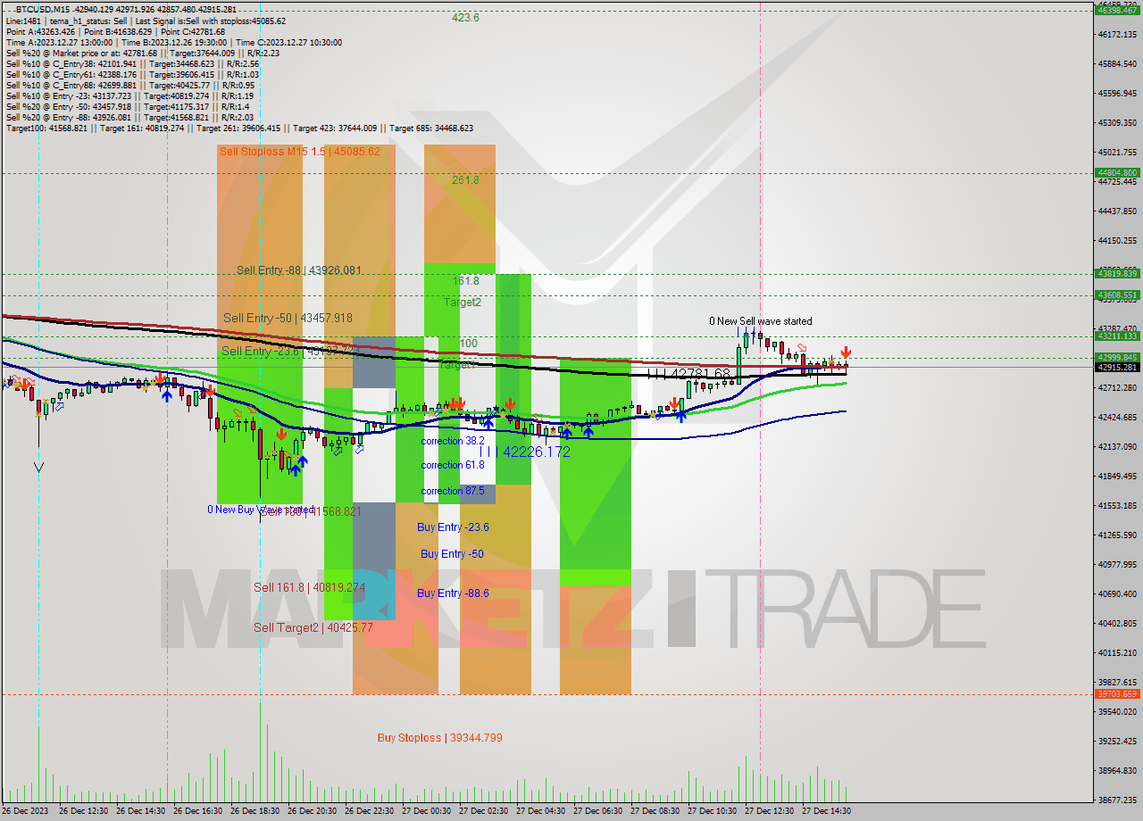The height and width of the screenshot is (821, 1143).
Task: Click the 'Buy Entry -50' label
Action: coord(452,554)
